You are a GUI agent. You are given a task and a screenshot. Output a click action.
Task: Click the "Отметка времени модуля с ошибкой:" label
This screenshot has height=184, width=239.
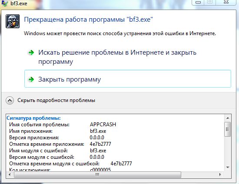click(54, 164)
